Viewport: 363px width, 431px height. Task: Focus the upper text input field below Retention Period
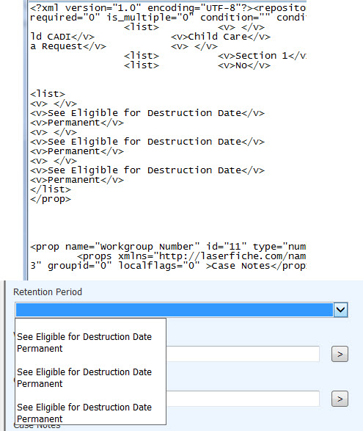(243, 354)
